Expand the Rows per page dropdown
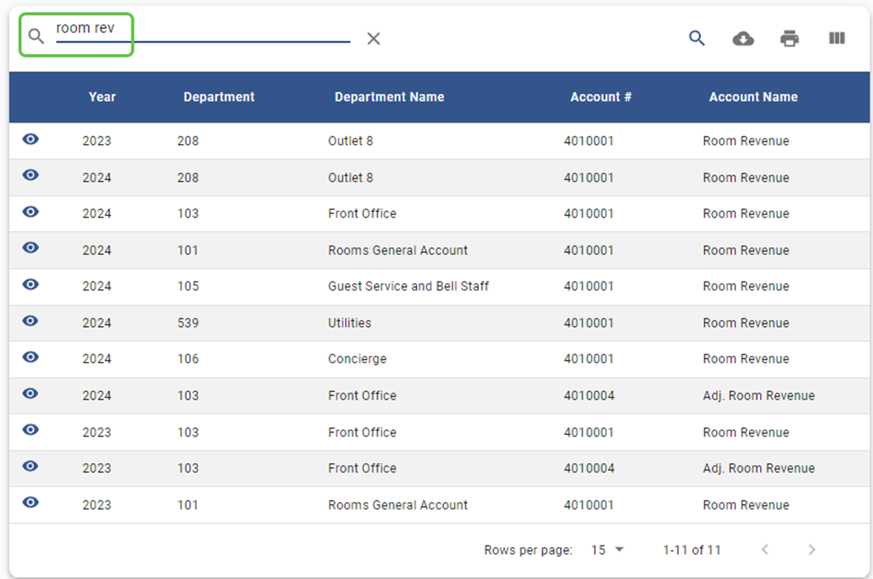The height and width of the screenshot is (579, 873). pos(608,550)
